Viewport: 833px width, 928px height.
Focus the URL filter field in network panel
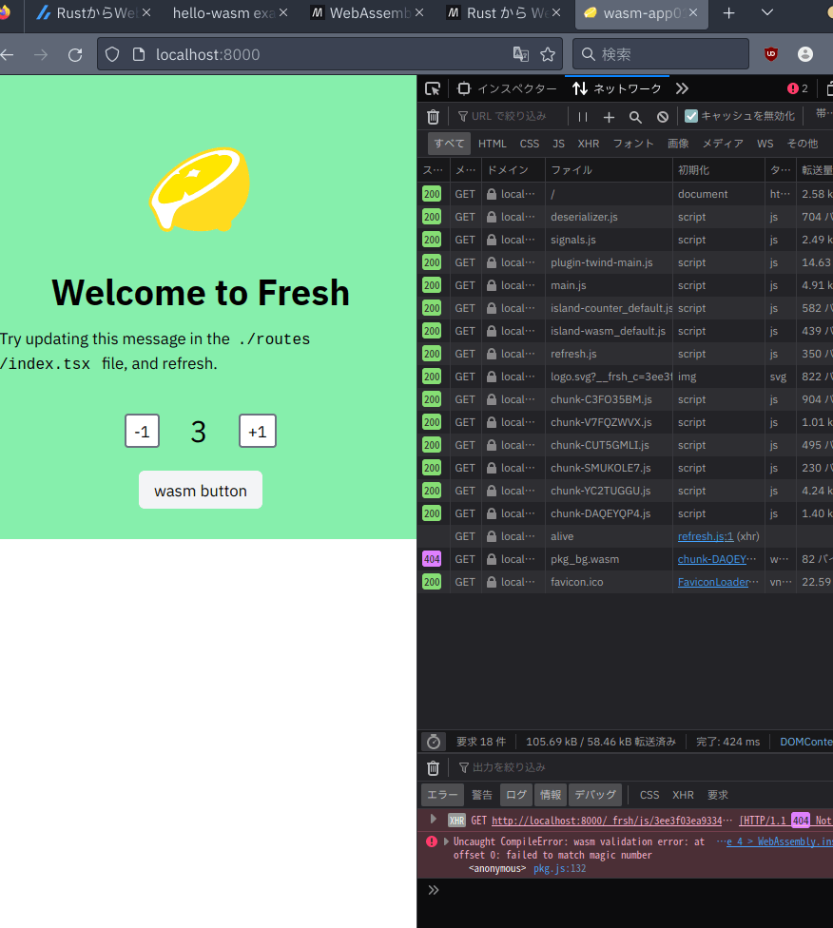tap(508, 117)
